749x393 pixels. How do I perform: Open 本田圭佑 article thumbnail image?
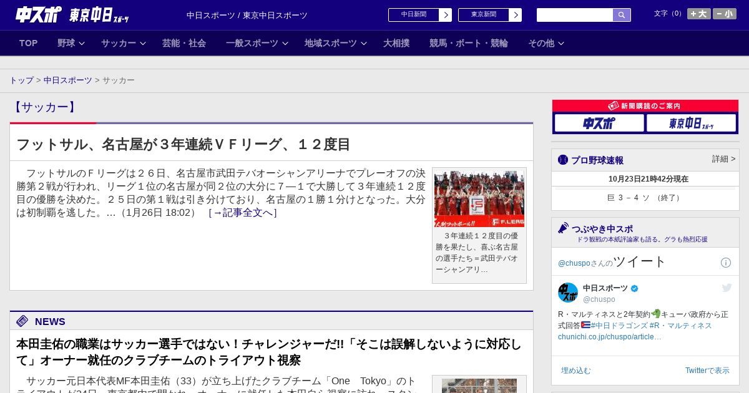[x=479, y=386]
